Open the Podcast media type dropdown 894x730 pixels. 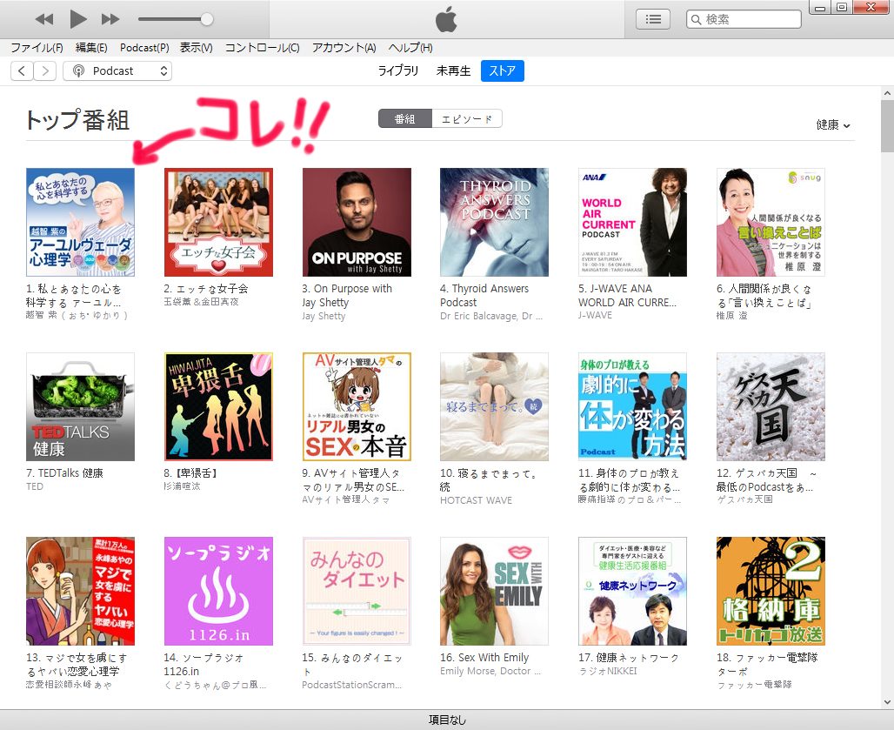(117, 70)
